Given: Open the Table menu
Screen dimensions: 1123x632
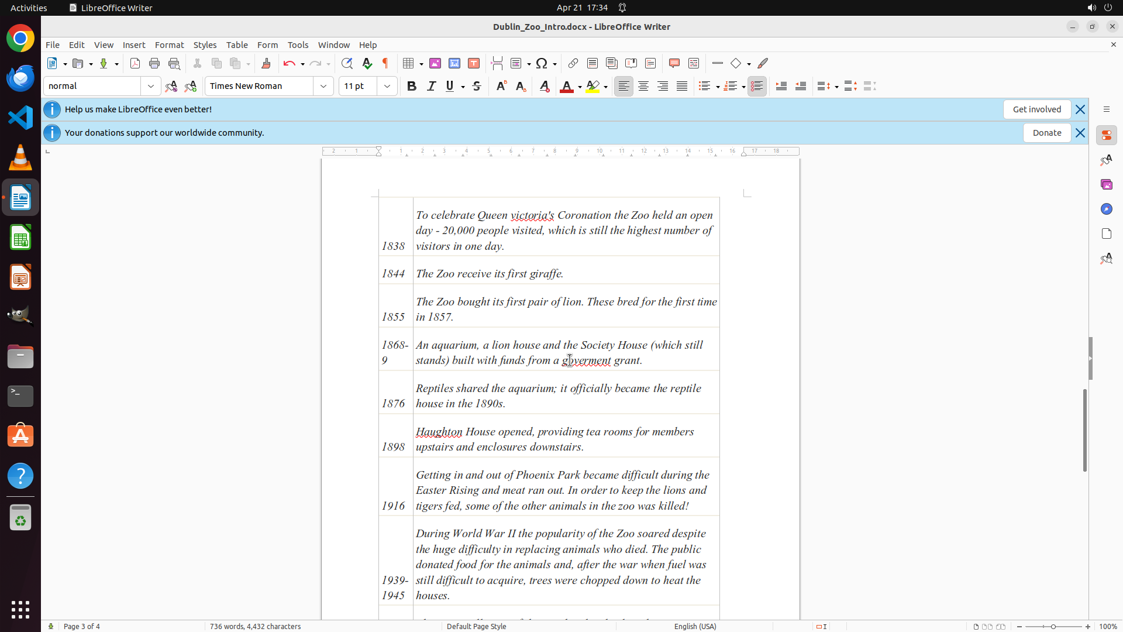Looking at the screenshot, I should coord(237,45).
